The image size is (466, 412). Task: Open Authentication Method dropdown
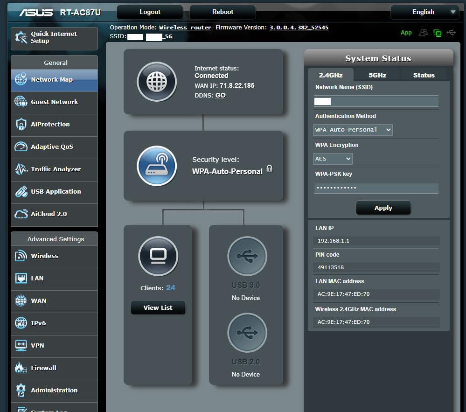point(353,130)
